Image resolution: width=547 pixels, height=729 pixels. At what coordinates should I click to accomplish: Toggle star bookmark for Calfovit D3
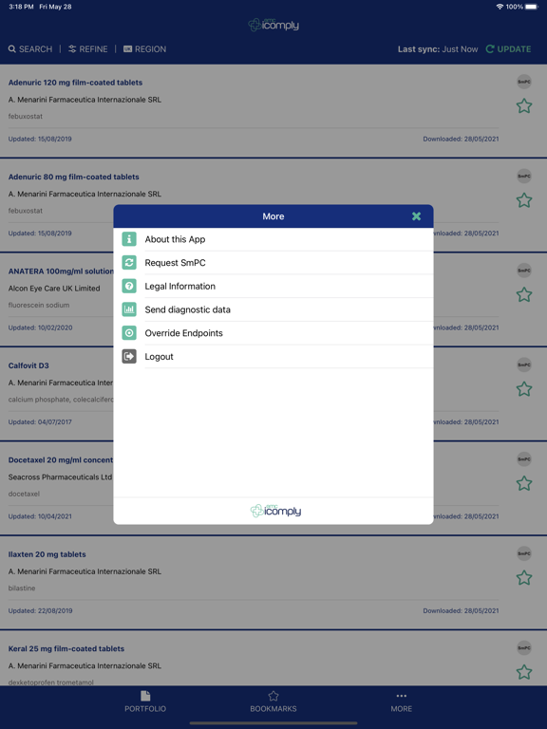point(524,389)
